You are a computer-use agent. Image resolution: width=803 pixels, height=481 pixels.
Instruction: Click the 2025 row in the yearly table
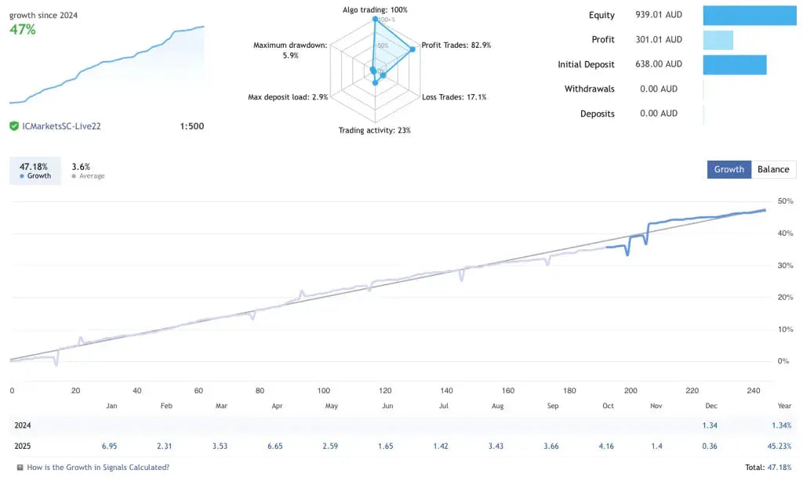(23, 446)
